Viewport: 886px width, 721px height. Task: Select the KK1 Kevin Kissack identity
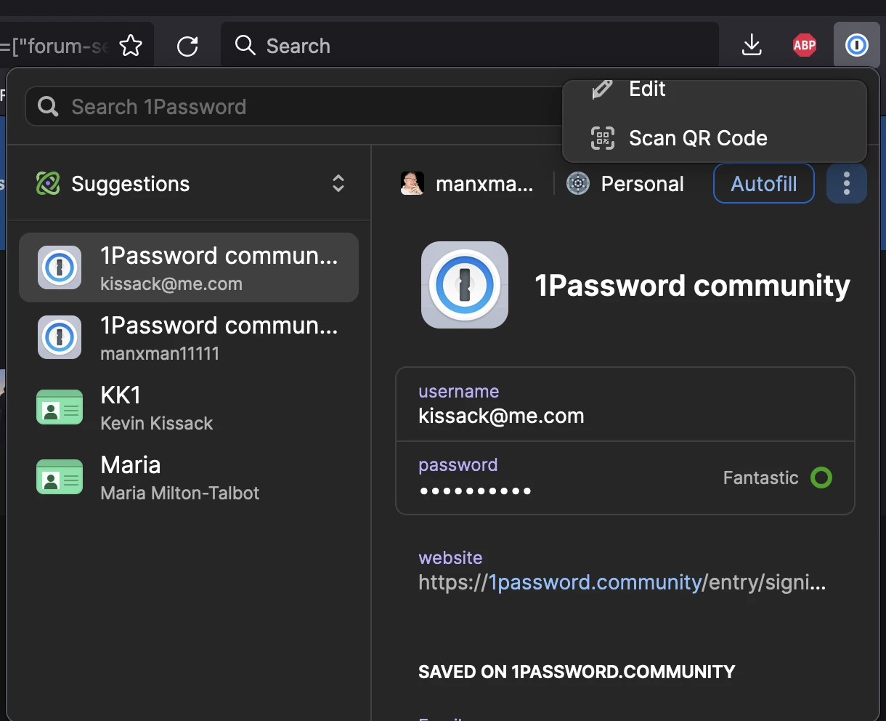tap(189, 407)
